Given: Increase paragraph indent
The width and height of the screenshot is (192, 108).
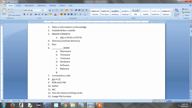Looking at the screenshot, I should pyautogui.click(x=79, y=10).
